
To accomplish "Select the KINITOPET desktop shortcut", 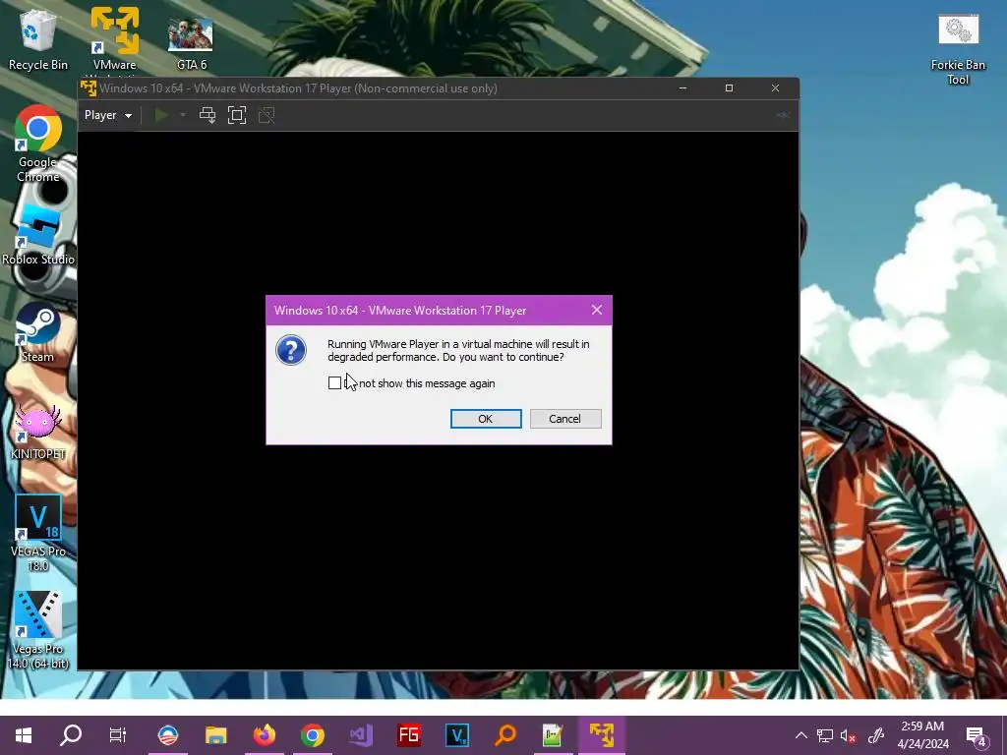I will tap(38, 432).
